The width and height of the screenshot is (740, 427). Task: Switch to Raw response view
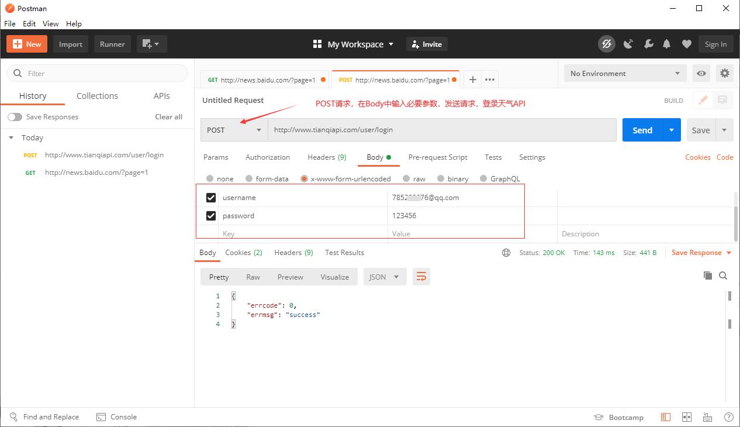[253, 277]
